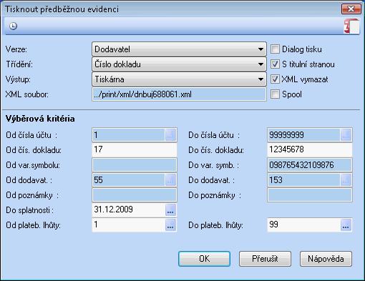Image resolution: width=365 pixels, height=281 pixels.
Task: Click the red exit icon at toolbar right
Action: 351,26
